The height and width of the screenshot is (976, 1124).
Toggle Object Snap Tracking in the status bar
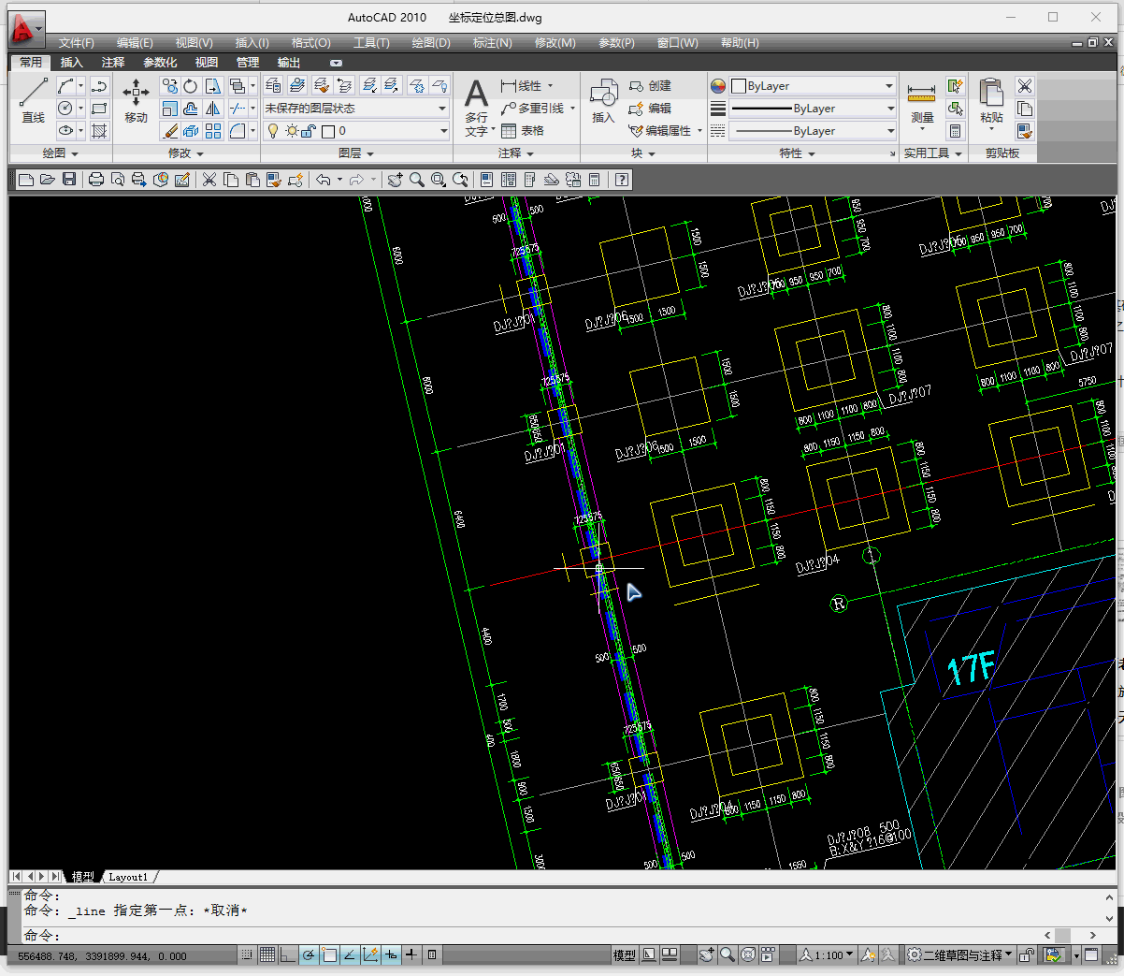[x=349, y=955]
